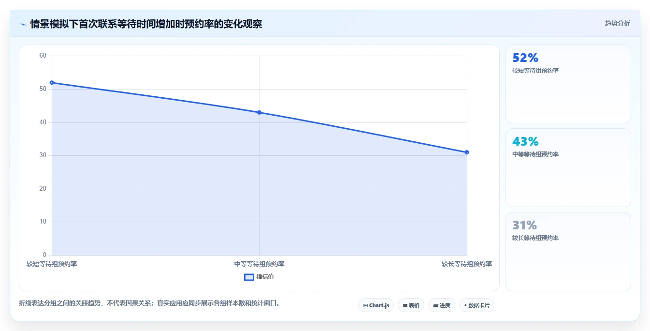Click the chart data point at 43
The height and width of the screenshot is (331, 650).
(x=259, y=112)
